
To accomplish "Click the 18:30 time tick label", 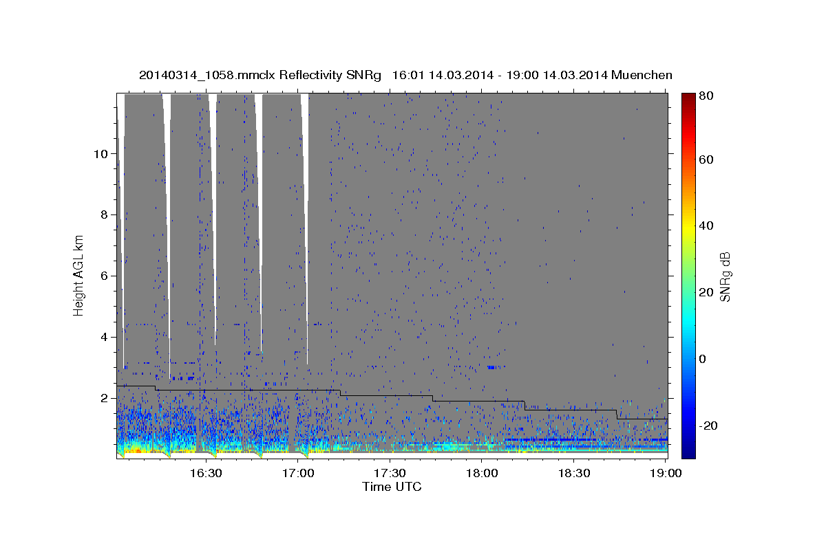I will pyautogui.click(x=574, y=473).
